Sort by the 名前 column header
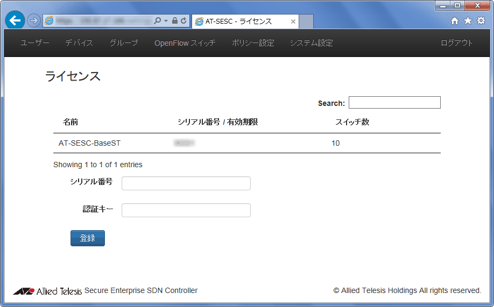Viewport: 494px width, 307px height. [70, 122]
